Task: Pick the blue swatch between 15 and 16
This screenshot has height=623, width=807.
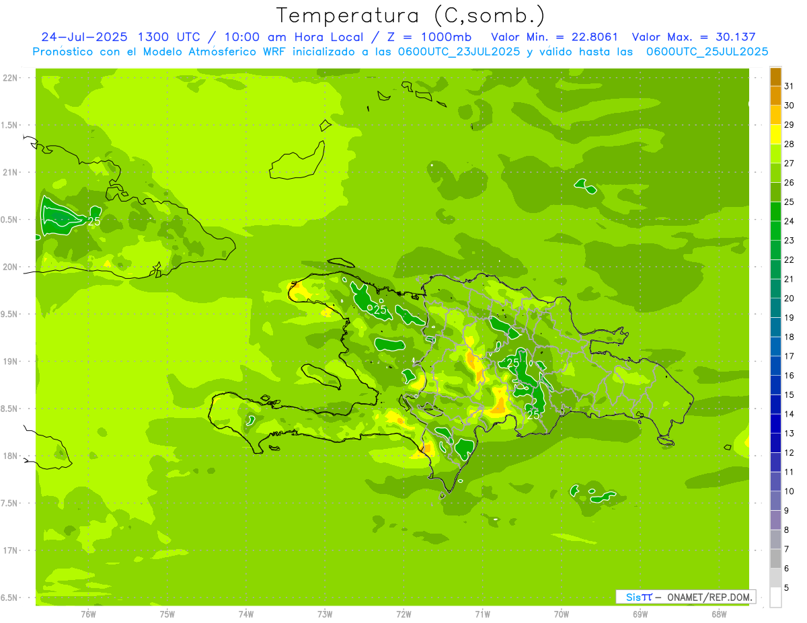Action: [x=775, y=385]
